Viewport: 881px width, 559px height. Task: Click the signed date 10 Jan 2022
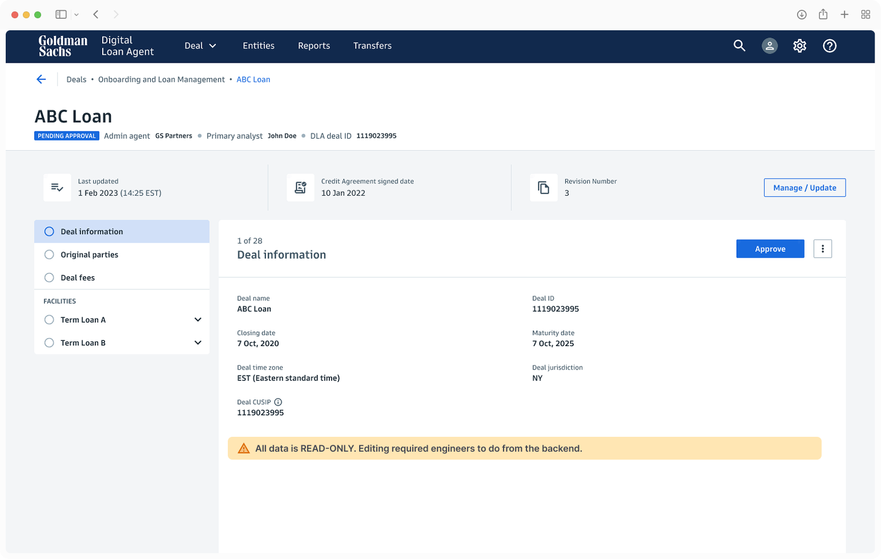(343, 193)
